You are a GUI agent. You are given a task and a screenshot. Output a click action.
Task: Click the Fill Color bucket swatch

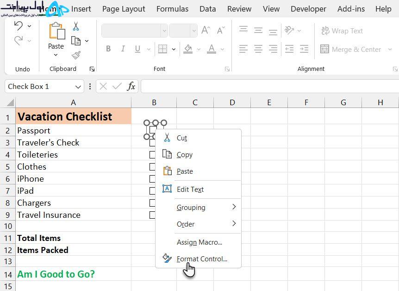(188, 49)
